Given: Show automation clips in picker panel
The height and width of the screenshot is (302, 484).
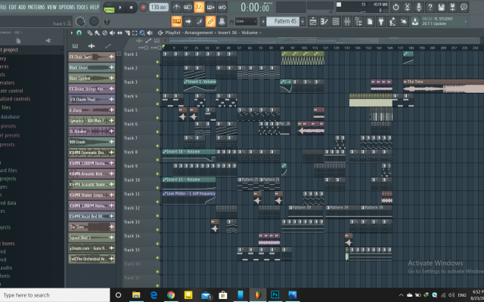Looking at the screenshot, I should click(108, 46).
